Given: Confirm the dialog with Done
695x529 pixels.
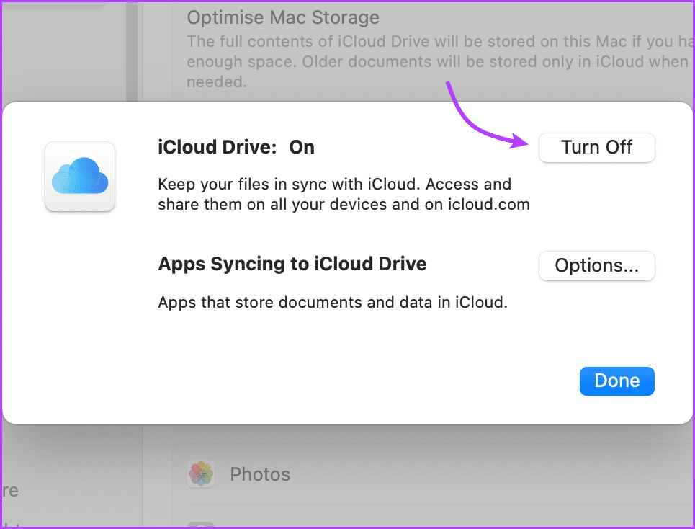Looking at the screenshot, I should (x=616, y=381).
